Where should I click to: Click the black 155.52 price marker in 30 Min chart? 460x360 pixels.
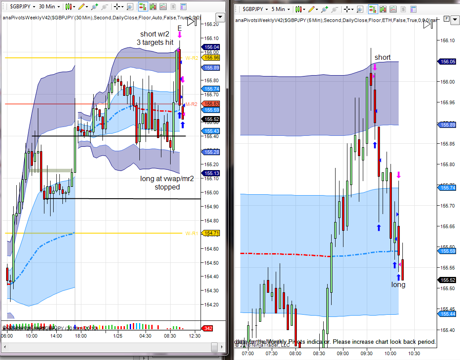pyautogui.click(x=211, y=119)
